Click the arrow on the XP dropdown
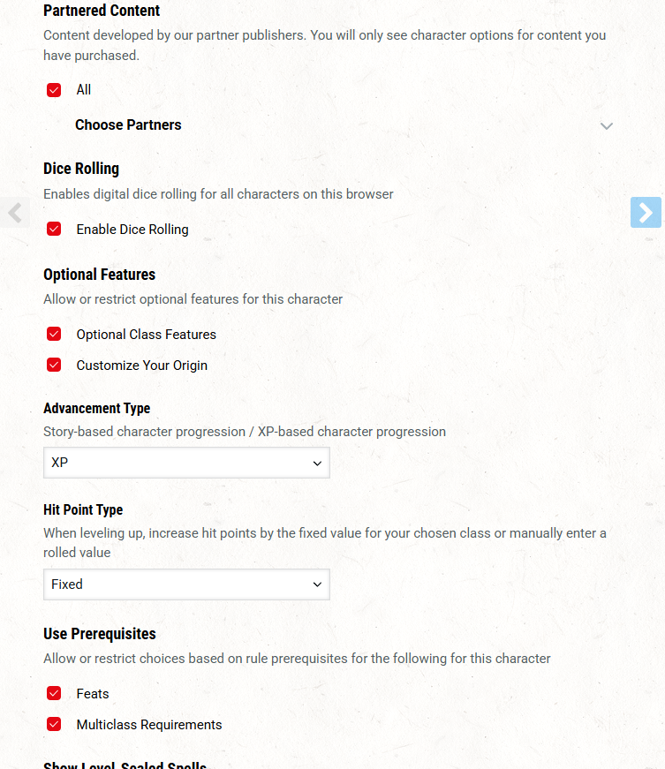The image size is (665, 769). coord(317,463)
